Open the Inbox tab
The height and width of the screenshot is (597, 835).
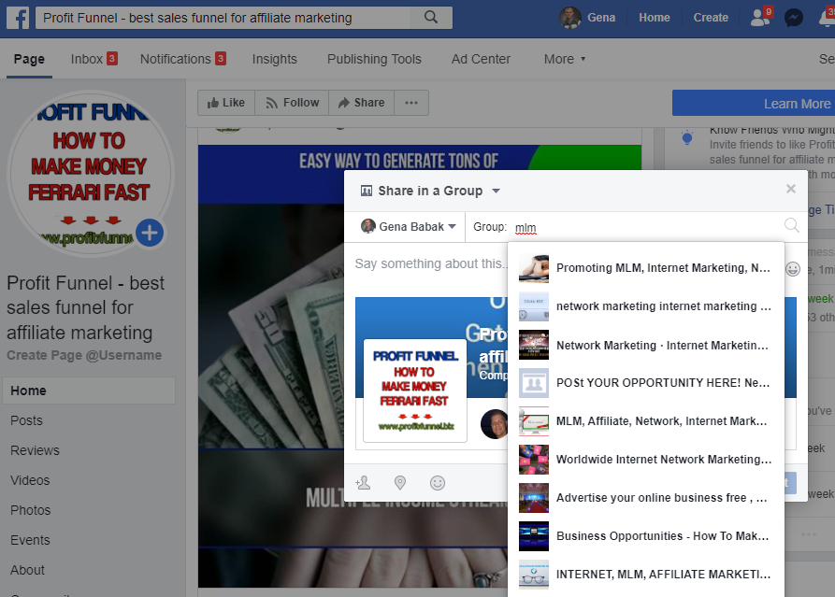pyautogui.click(x=94, y=59)
